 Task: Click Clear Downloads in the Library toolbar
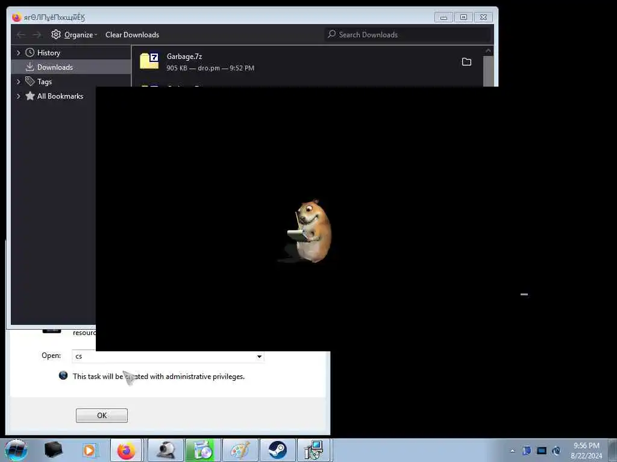(132, 34)
